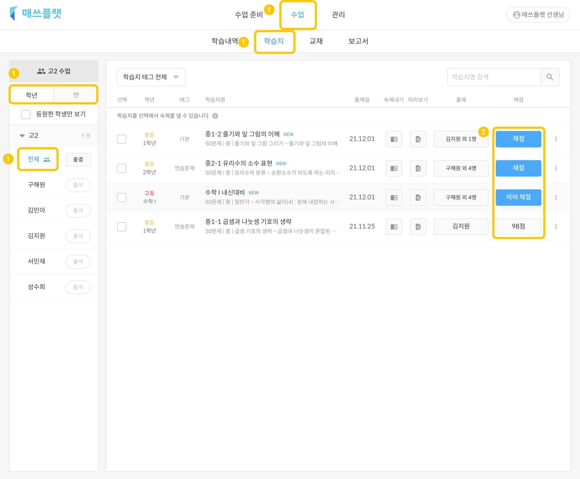Select the 중2-1 유리수의 소수 표현 checkbox

coord(121,168)
